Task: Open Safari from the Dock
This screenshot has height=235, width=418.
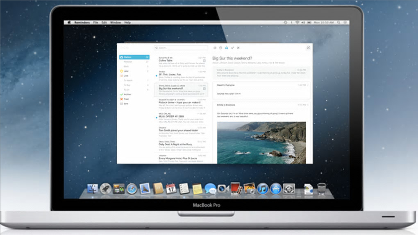Action: coord(132,189)
